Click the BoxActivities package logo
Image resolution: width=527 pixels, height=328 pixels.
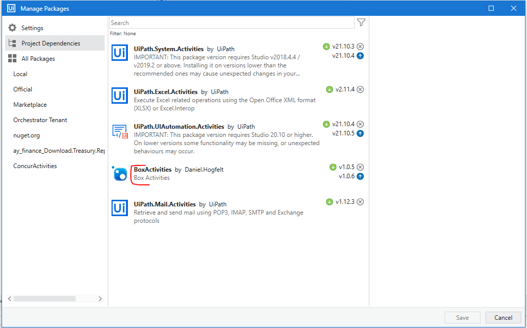120,174
